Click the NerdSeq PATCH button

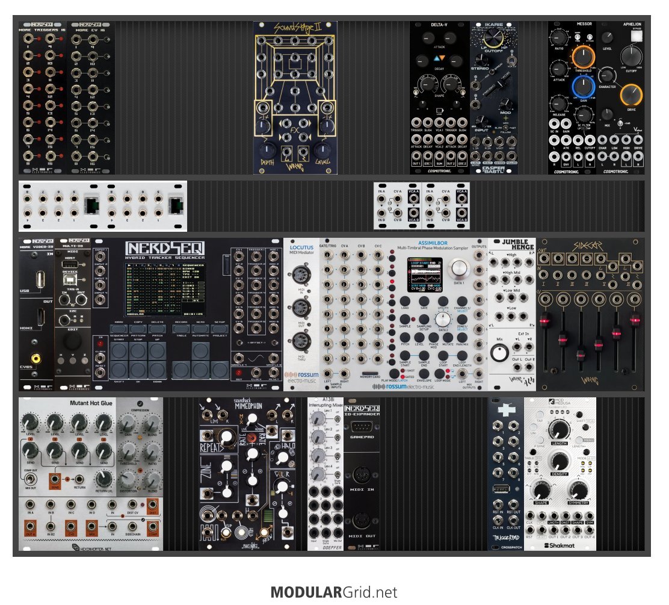(x=158, y=329)
